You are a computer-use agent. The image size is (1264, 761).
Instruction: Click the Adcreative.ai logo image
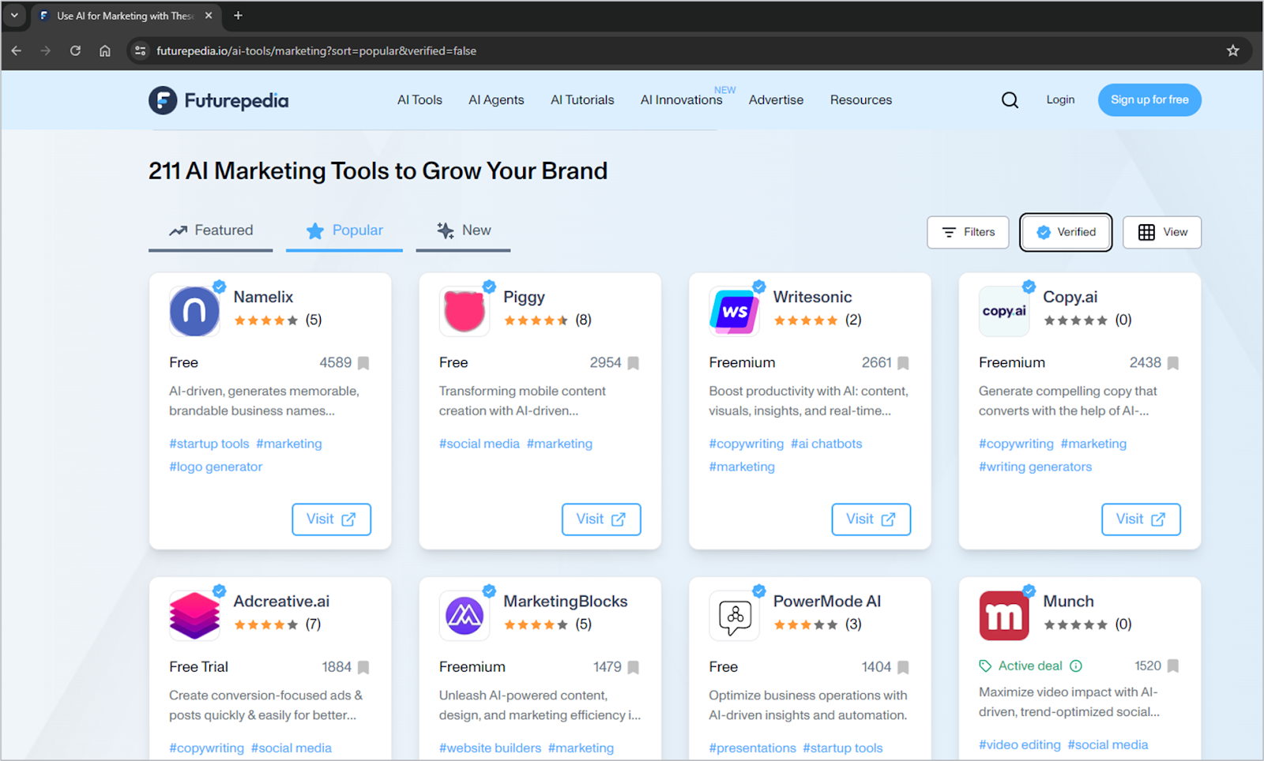pyautogui.click(x=194, y=615)
